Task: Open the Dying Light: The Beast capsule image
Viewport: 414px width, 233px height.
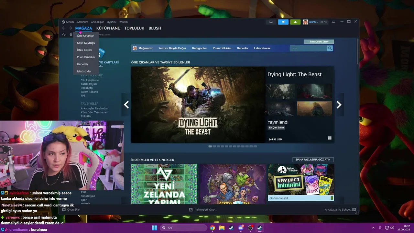Action: click(x=198, y=105)
